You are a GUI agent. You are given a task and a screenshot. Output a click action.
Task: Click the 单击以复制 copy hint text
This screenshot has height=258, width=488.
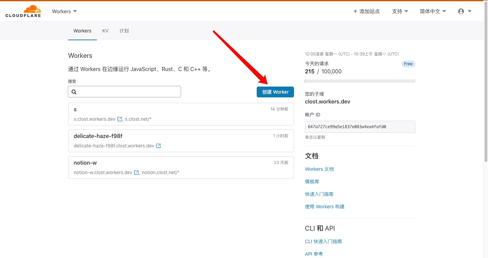(x=315, y=137)
